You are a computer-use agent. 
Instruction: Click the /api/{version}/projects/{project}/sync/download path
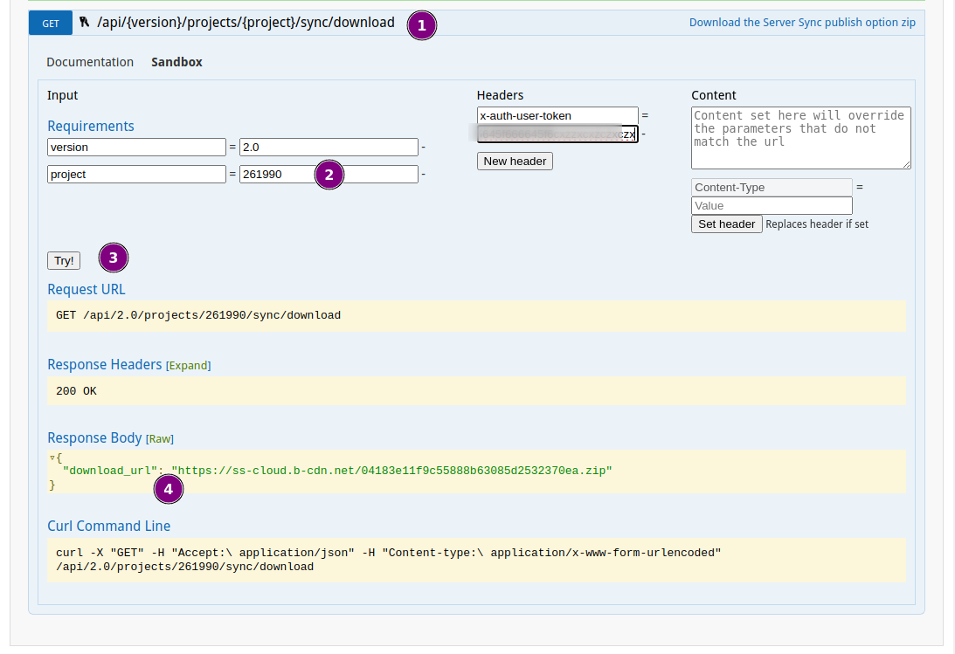pos(246,23)
